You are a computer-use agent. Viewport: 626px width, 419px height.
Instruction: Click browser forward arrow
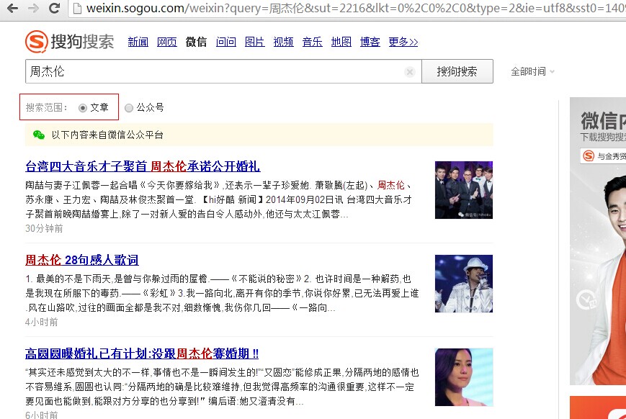tap(33, 9)
